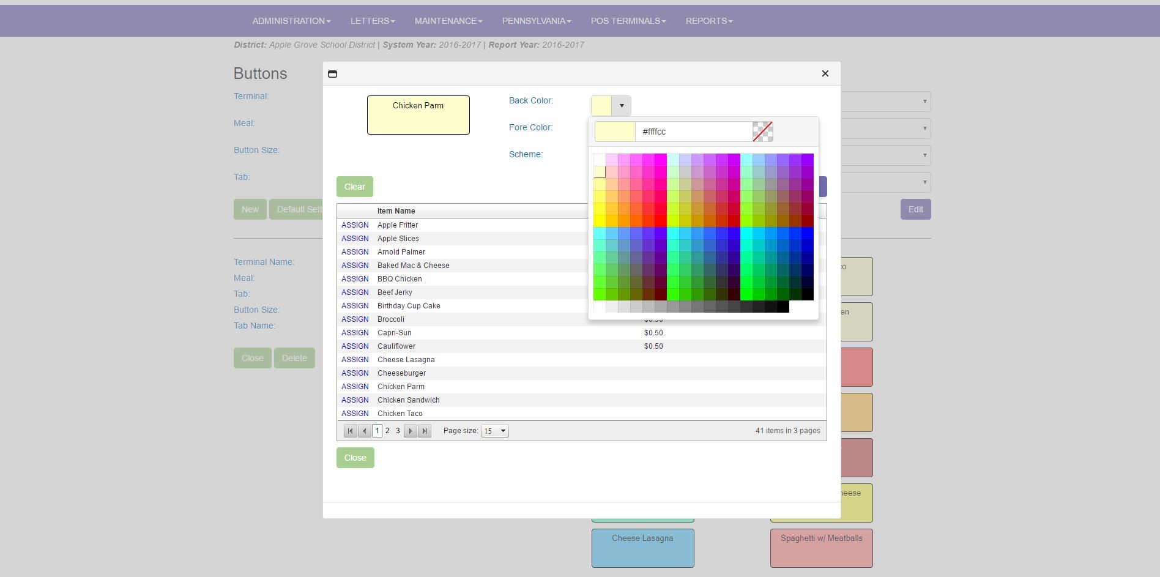Close the dialog with the X icon

coord(825,73)
